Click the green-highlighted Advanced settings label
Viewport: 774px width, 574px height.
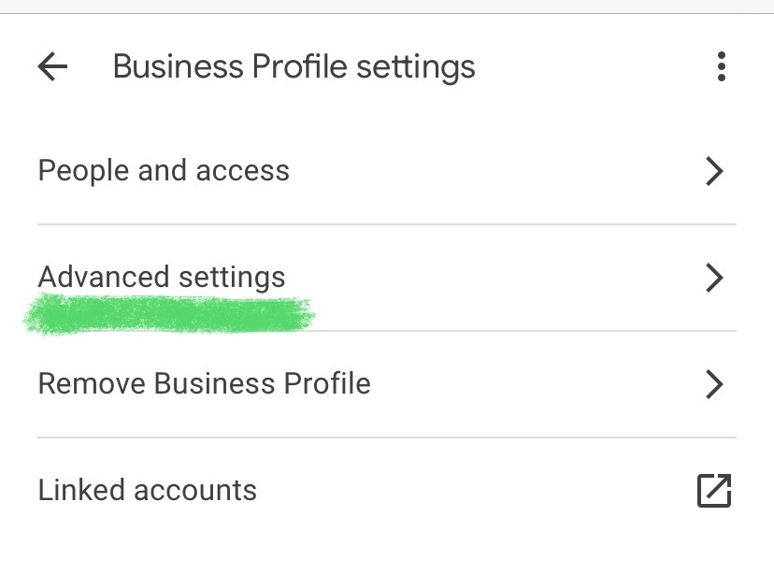coord(162,277)
